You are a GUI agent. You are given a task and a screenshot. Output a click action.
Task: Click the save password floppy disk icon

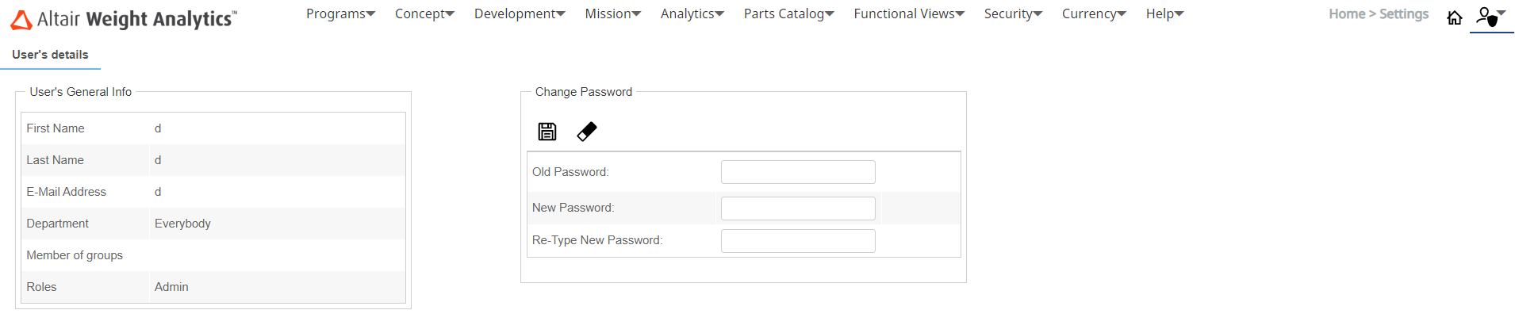(547, 132)
